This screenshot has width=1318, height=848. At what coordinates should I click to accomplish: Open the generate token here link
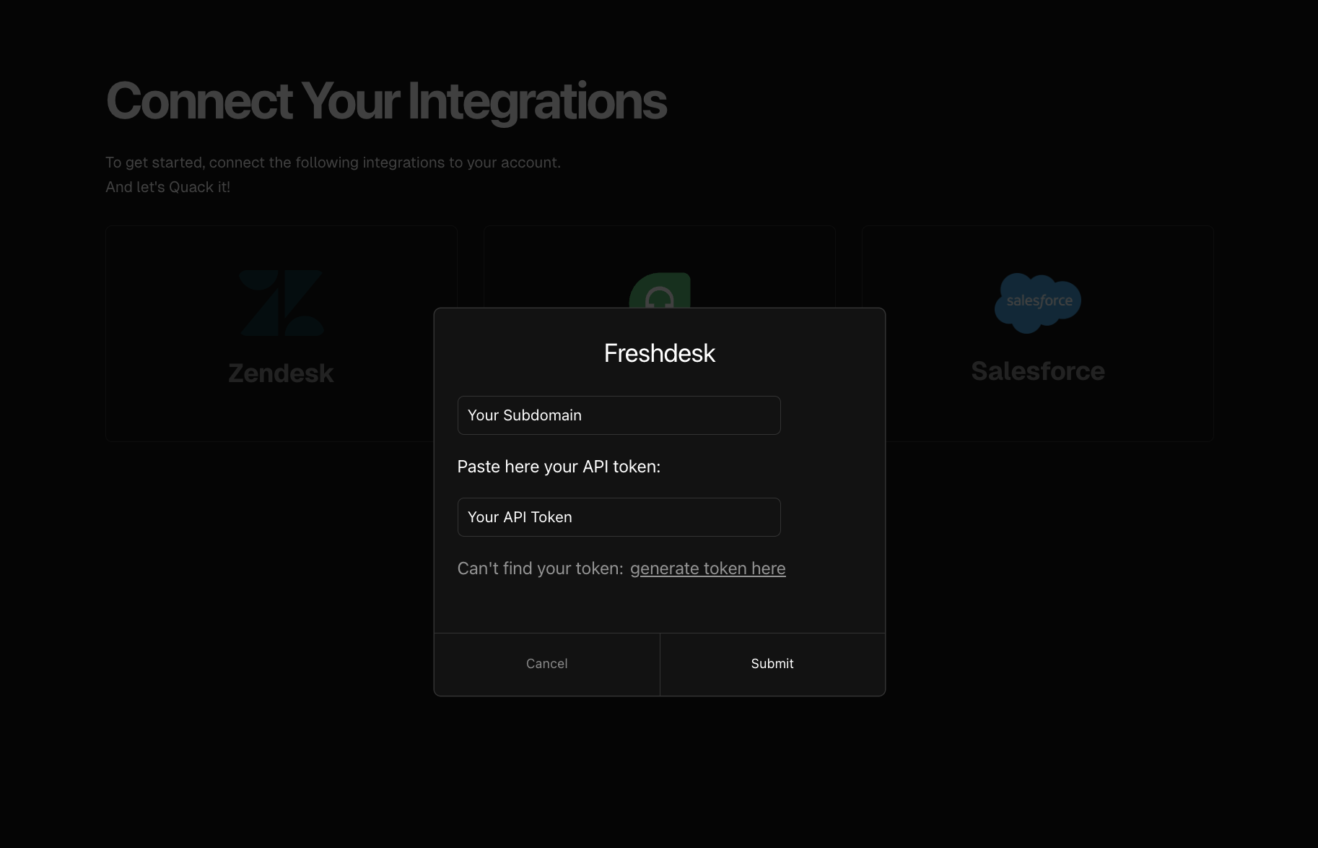click(x=707, y=568)
